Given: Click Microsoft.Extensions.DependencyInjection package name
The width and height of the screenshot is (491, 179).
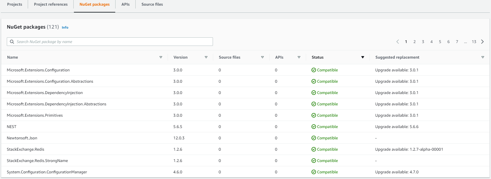Looking at the screenshot, I should click(x=45, y=93).
